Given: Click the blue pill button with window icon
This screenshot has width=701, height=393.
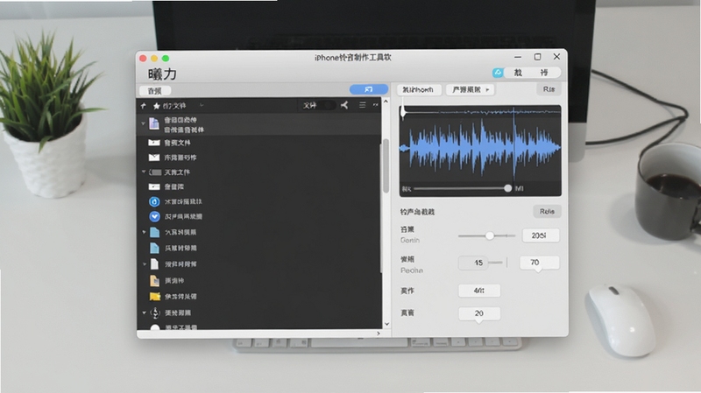Looking at the screenshot, I should point(368,90).
